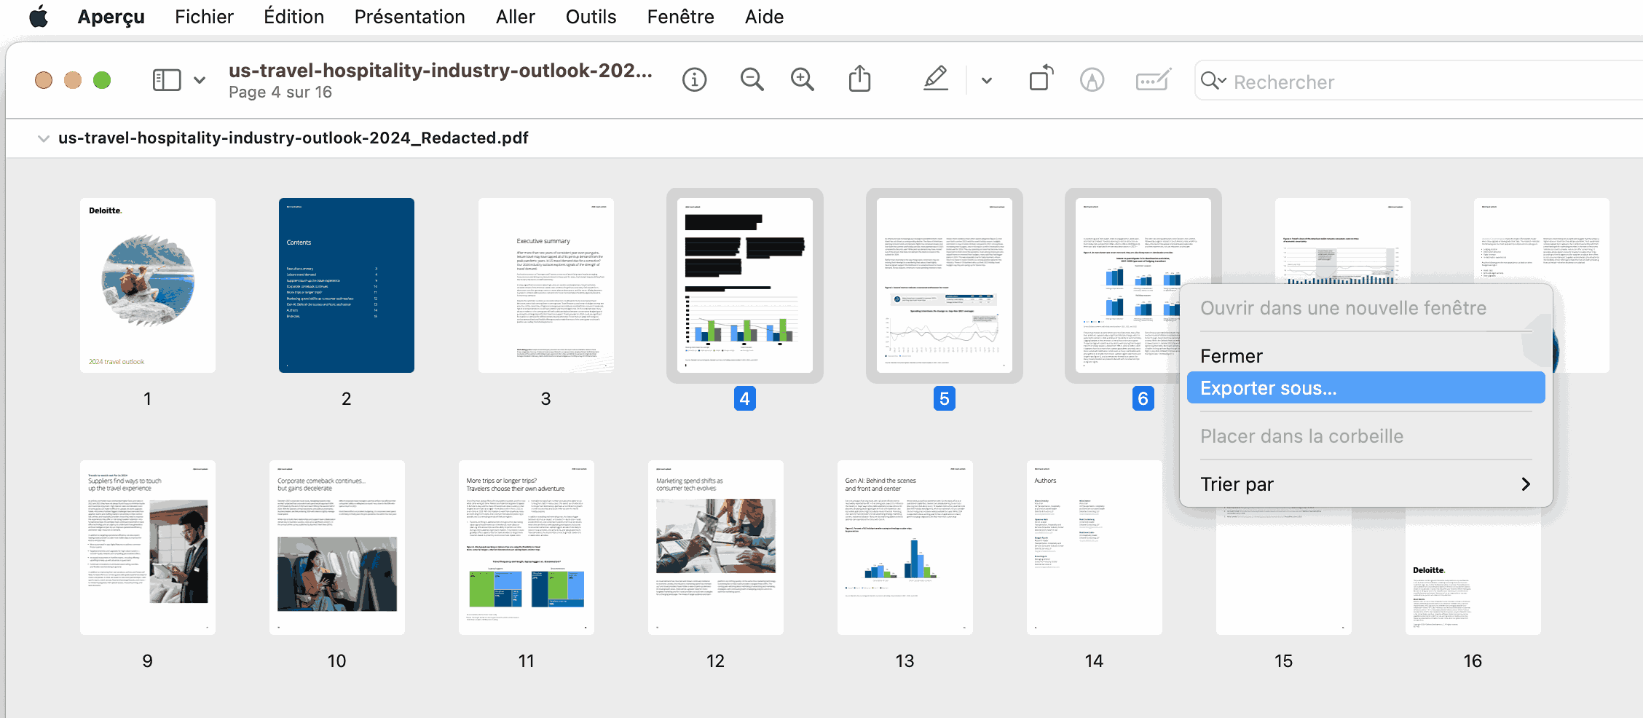Screen dimensions: 1643x718
Task: Expand sidebar view options chevron
Action: coord(200,80)
